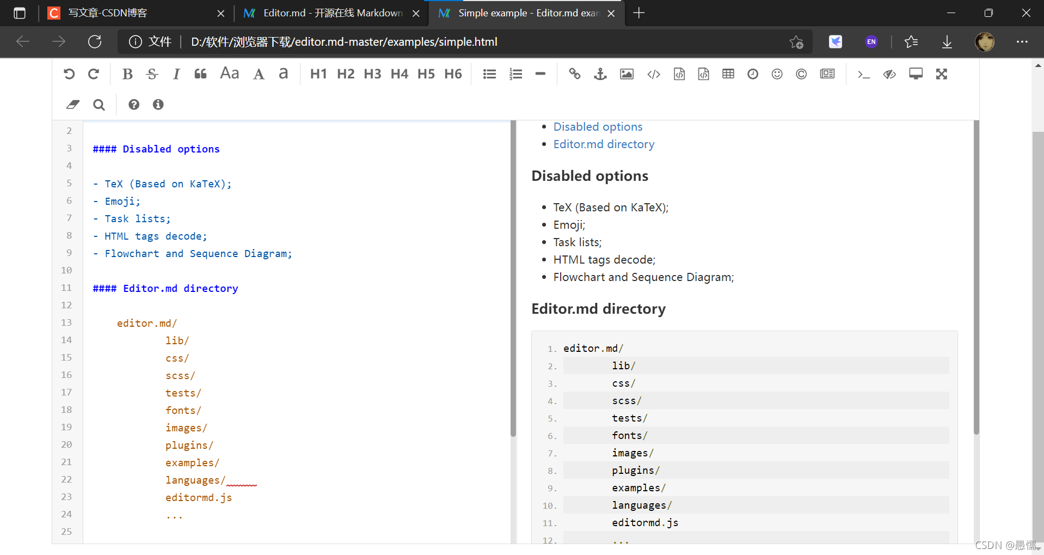Click the 'Flowchart and Sequence Diagram;' source line
The width and height of the screenshot is (1044, 555).
pos(193,253)
